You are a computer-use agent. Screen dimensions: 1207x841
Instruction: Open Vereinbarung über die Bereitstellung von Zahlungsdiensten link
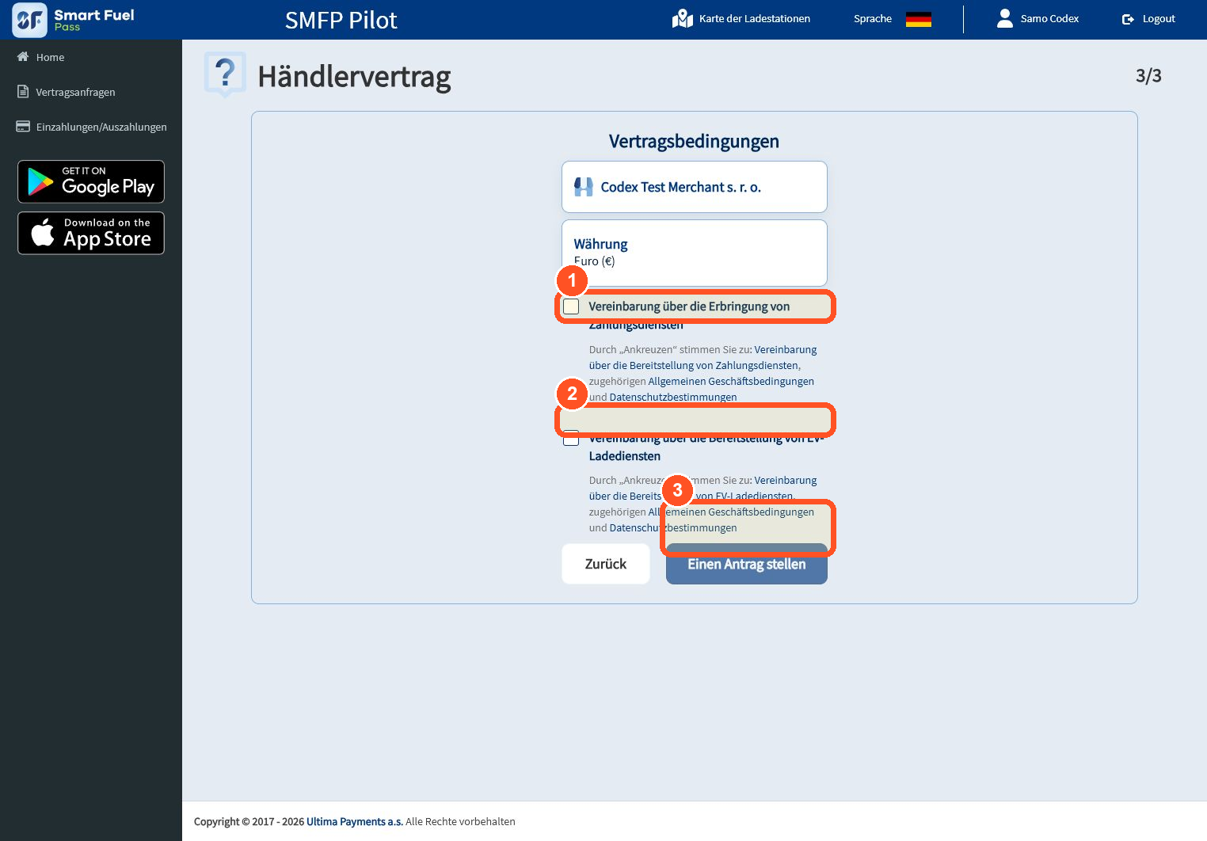point(702,357)
